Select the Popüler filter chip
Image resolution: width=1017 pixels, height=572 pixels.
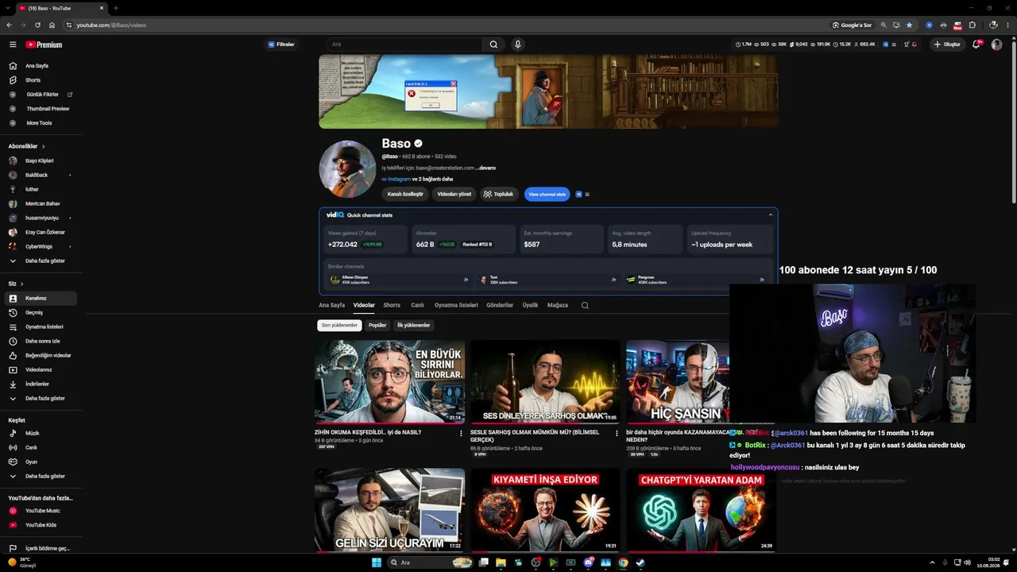point(377,325)
